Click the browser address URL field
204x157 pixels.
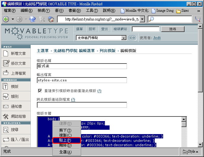[99, 19]
